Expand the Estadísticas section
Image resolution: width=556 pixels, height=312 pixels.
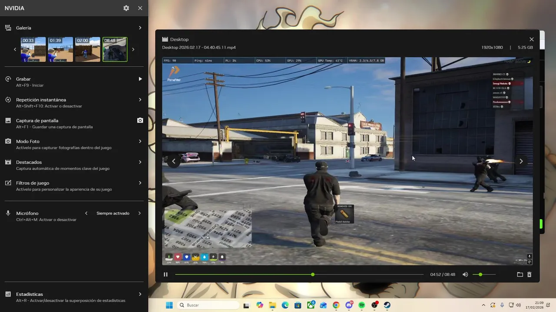(140, 294)
